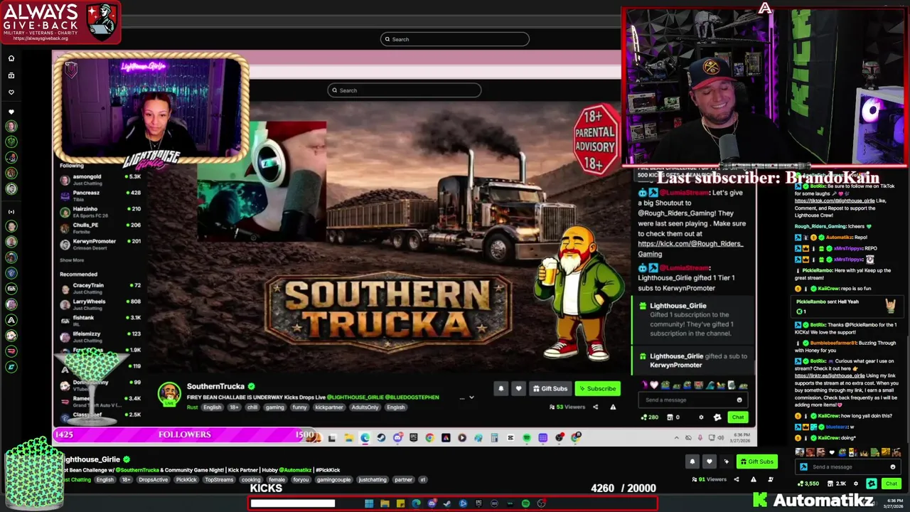
Task: Click gaming tag under SouthernTrucka title
Action: tap(274, 407)
